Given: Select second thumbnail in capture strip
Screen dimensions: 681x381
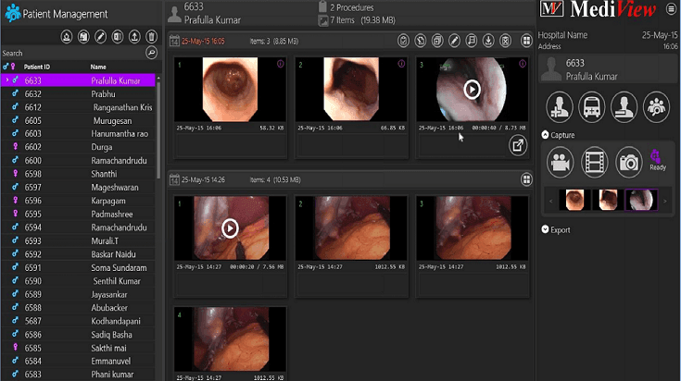Looking at the screenshot, I should click(608, 200).
